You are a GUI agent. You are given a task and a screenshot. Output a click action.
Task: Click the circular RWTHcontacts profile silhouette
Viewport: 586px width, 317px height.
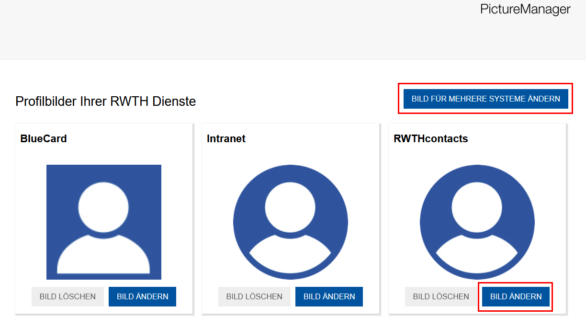point(477,222)
